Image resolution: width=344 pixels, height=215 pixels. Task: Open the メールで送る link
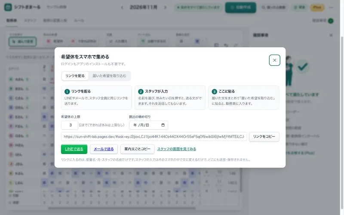tap(104, 149)
